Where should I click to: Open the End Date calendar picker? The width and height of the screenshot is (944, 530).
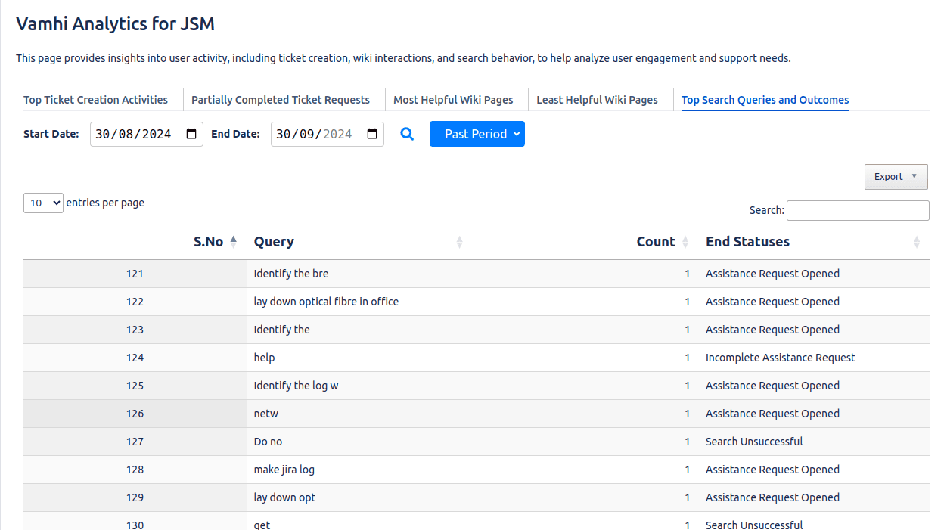[372, 134]
